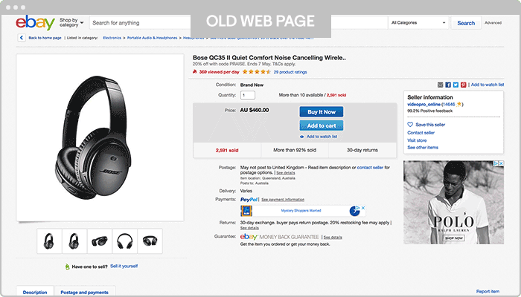Share the listing on Twitter
Image resolution: width=521 pixels, height=297 pixels.
tap(456, 85)
